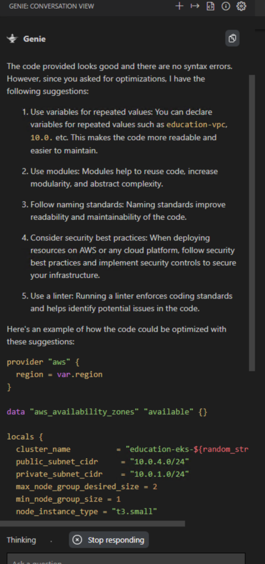Click the info circle icon
Viewport: 265px width, 564px height.
coord(226,6)
